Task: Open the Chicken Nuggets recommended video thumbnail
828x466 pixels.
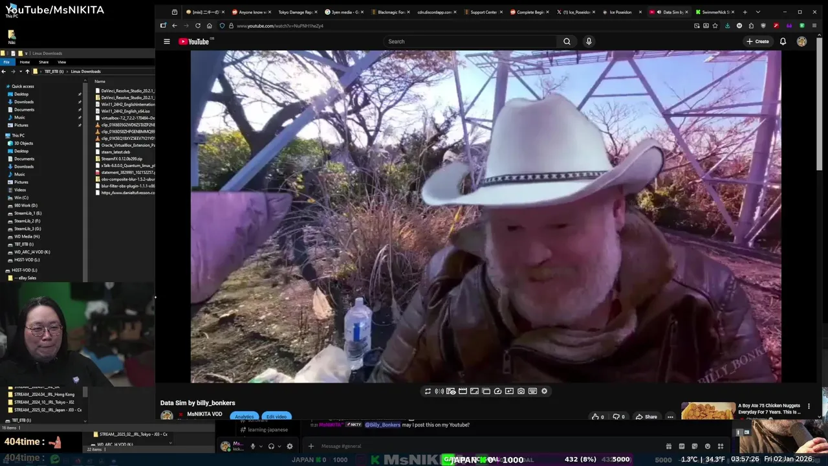Action: (x=708, y=411)
